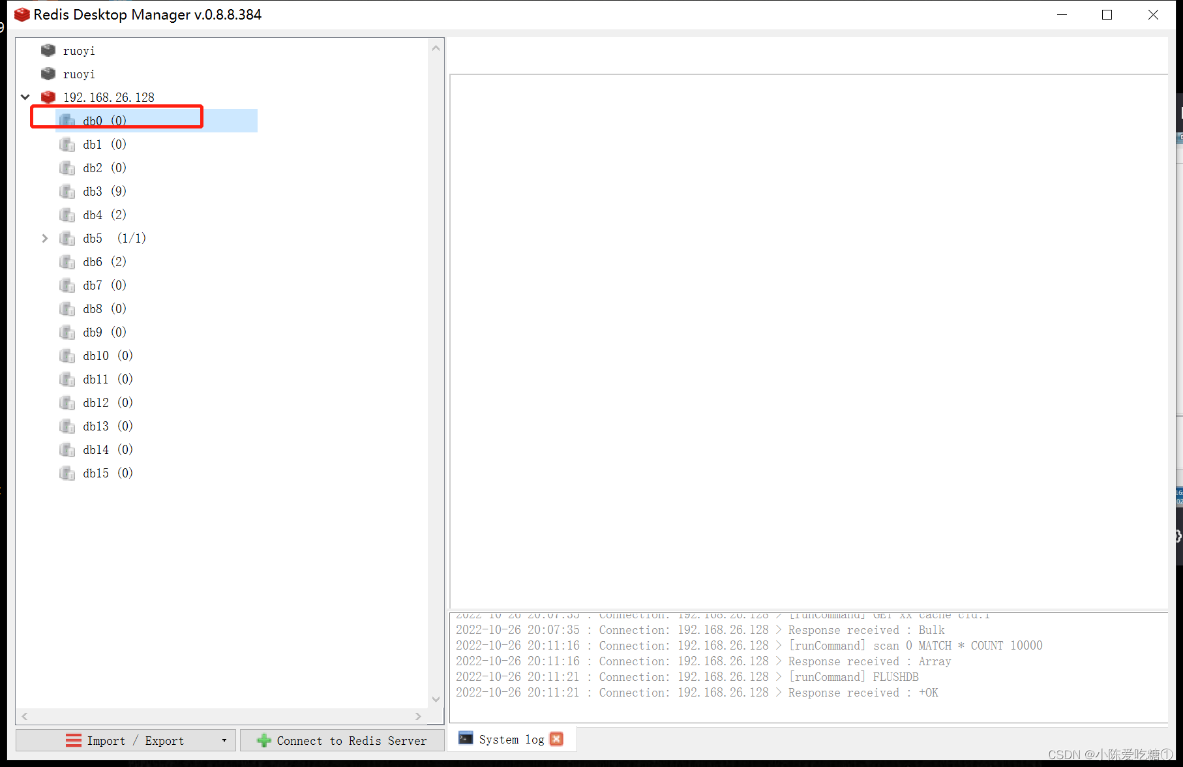
Task: Click the db13 database icon
Action: [67, 426]
